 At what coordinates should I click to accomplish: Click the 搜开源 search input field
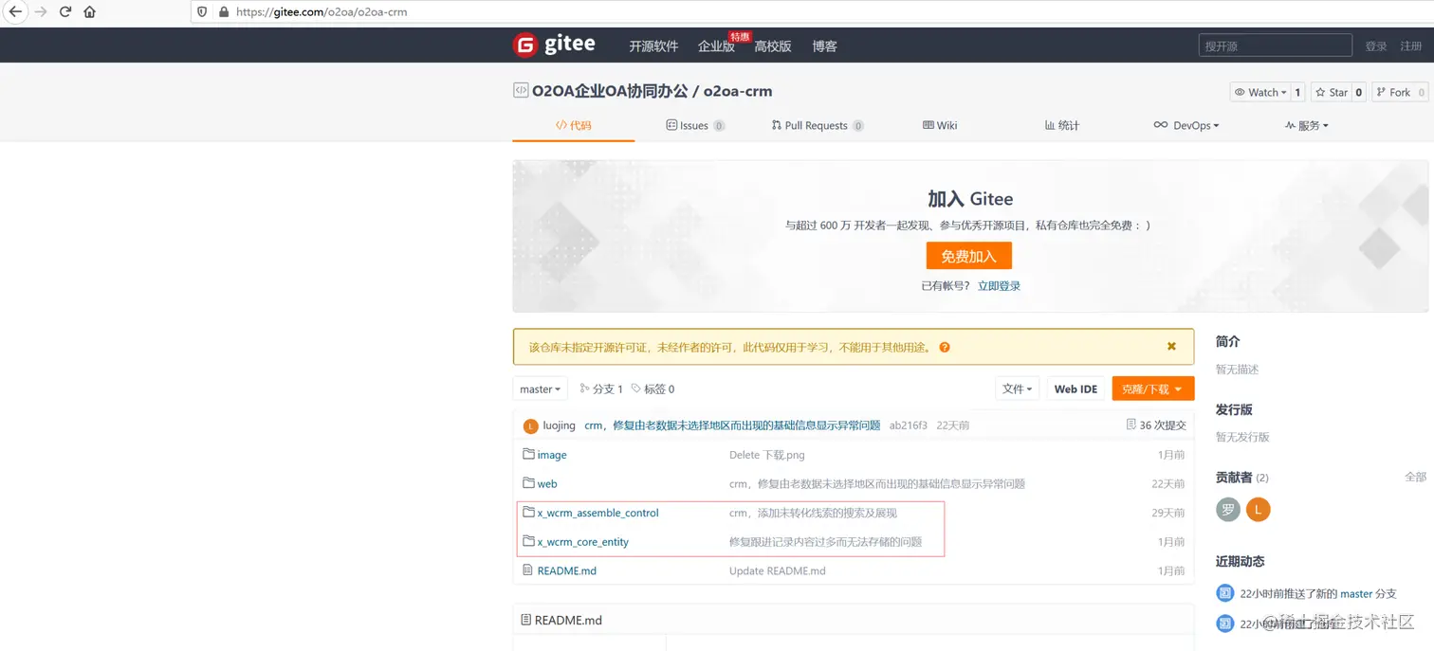point(1275,45)
